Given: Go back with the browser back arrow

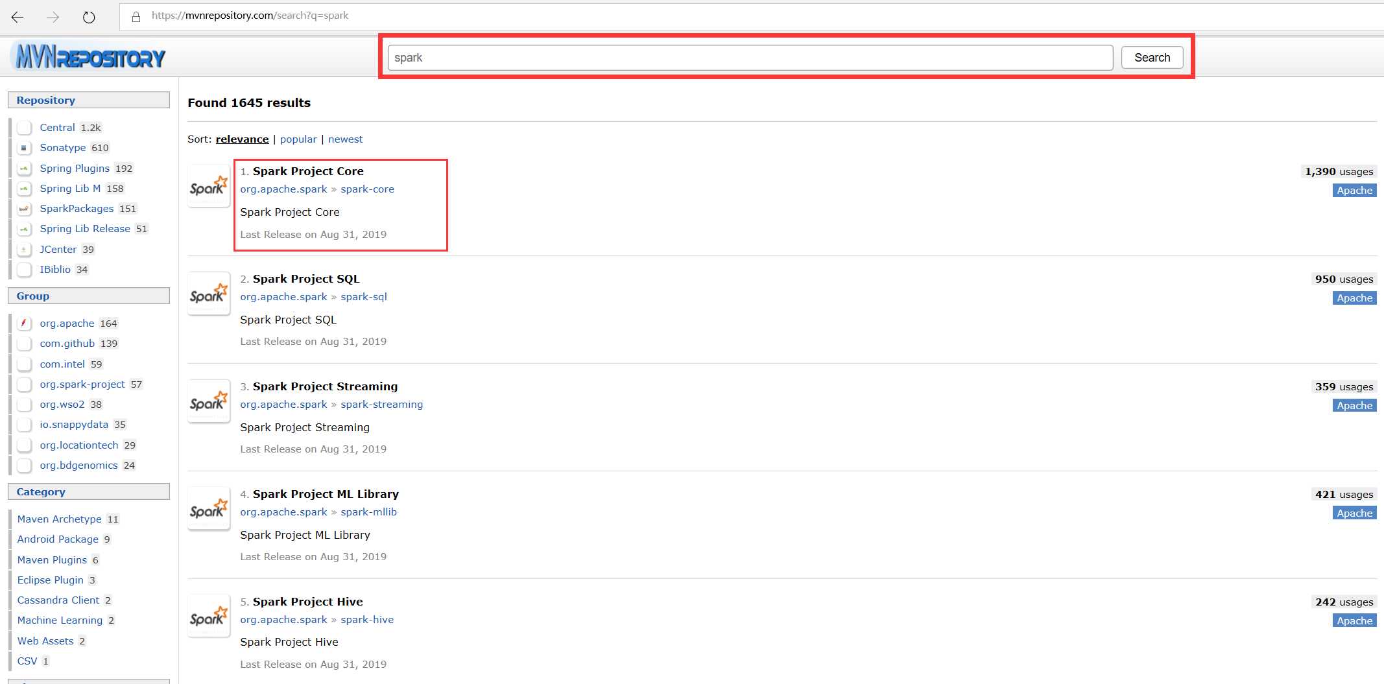Looking at the screenshot, I should [x=18, y=17].
